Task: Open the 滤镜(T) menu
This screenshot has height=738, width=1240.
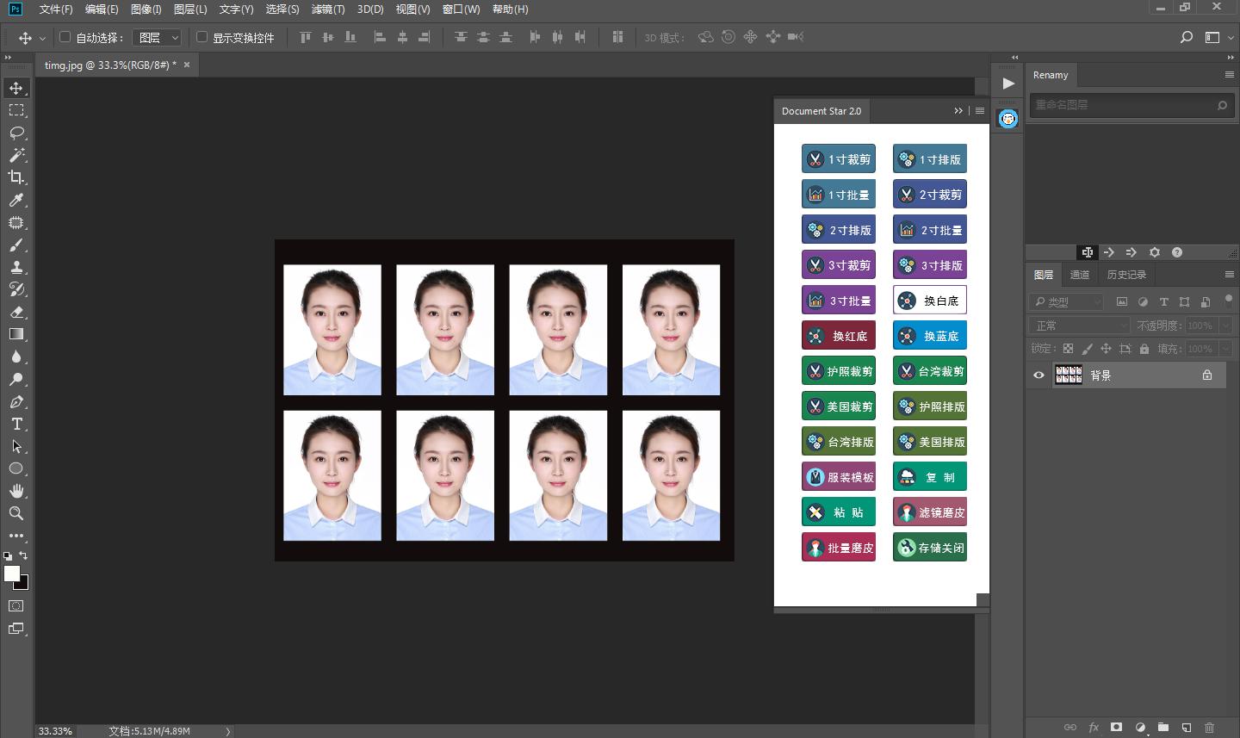Action: click(327, 9)
